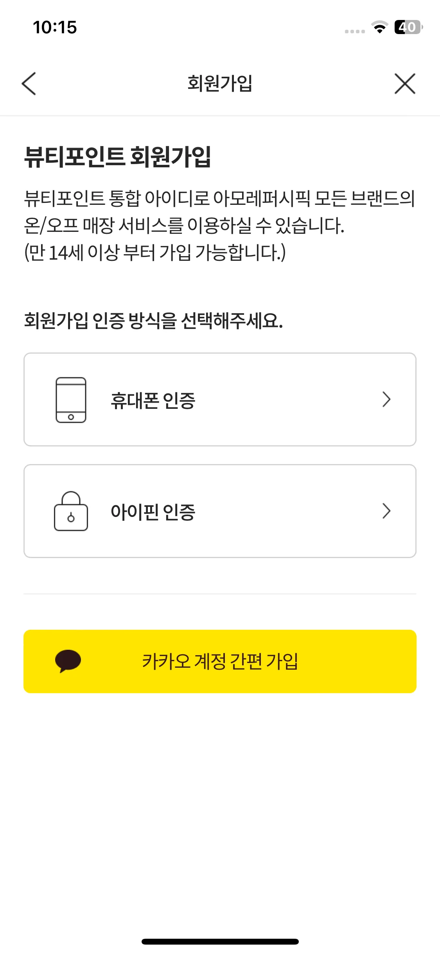
Task: Open the 아이핀 인증 chevron arrow
Action: coord(386,511)
